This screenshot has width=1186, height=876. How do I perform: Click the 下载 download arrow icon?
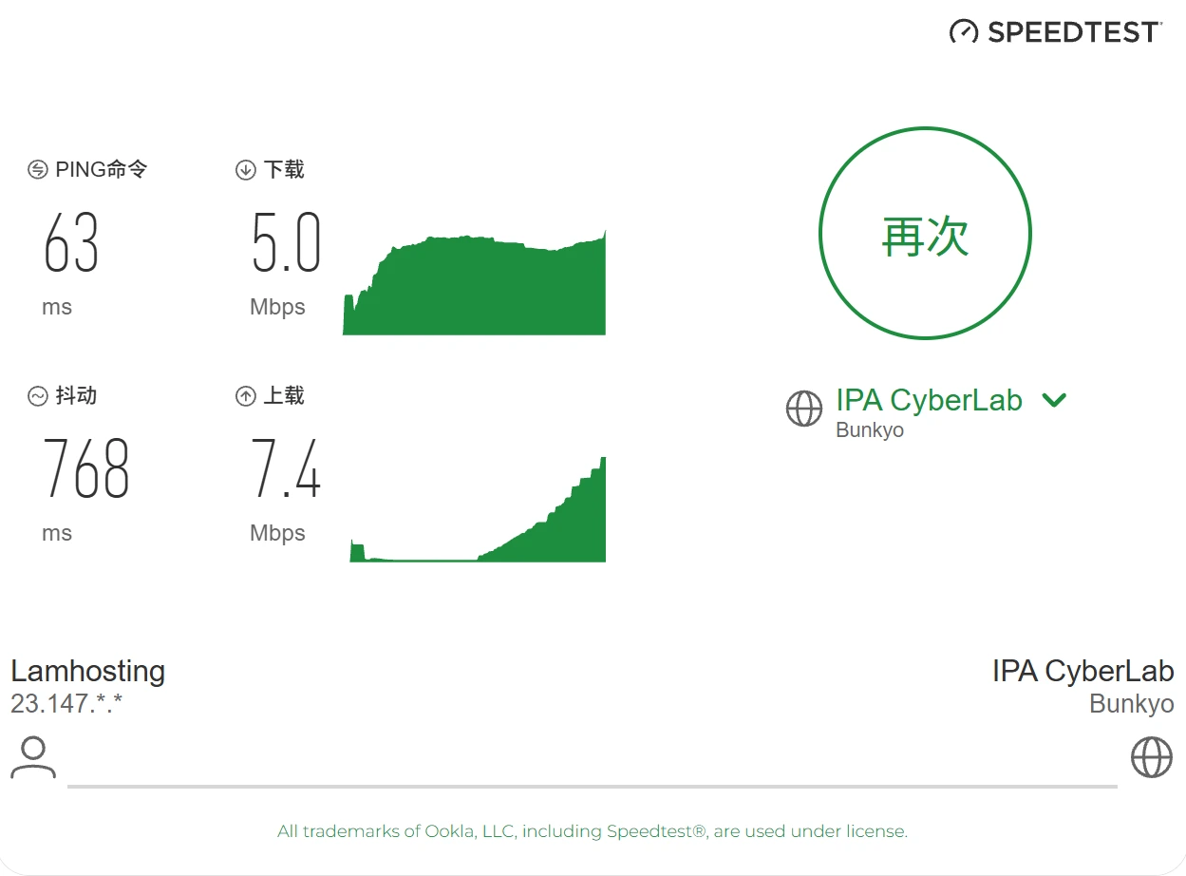pyautogui.click(x=246, y=170)
